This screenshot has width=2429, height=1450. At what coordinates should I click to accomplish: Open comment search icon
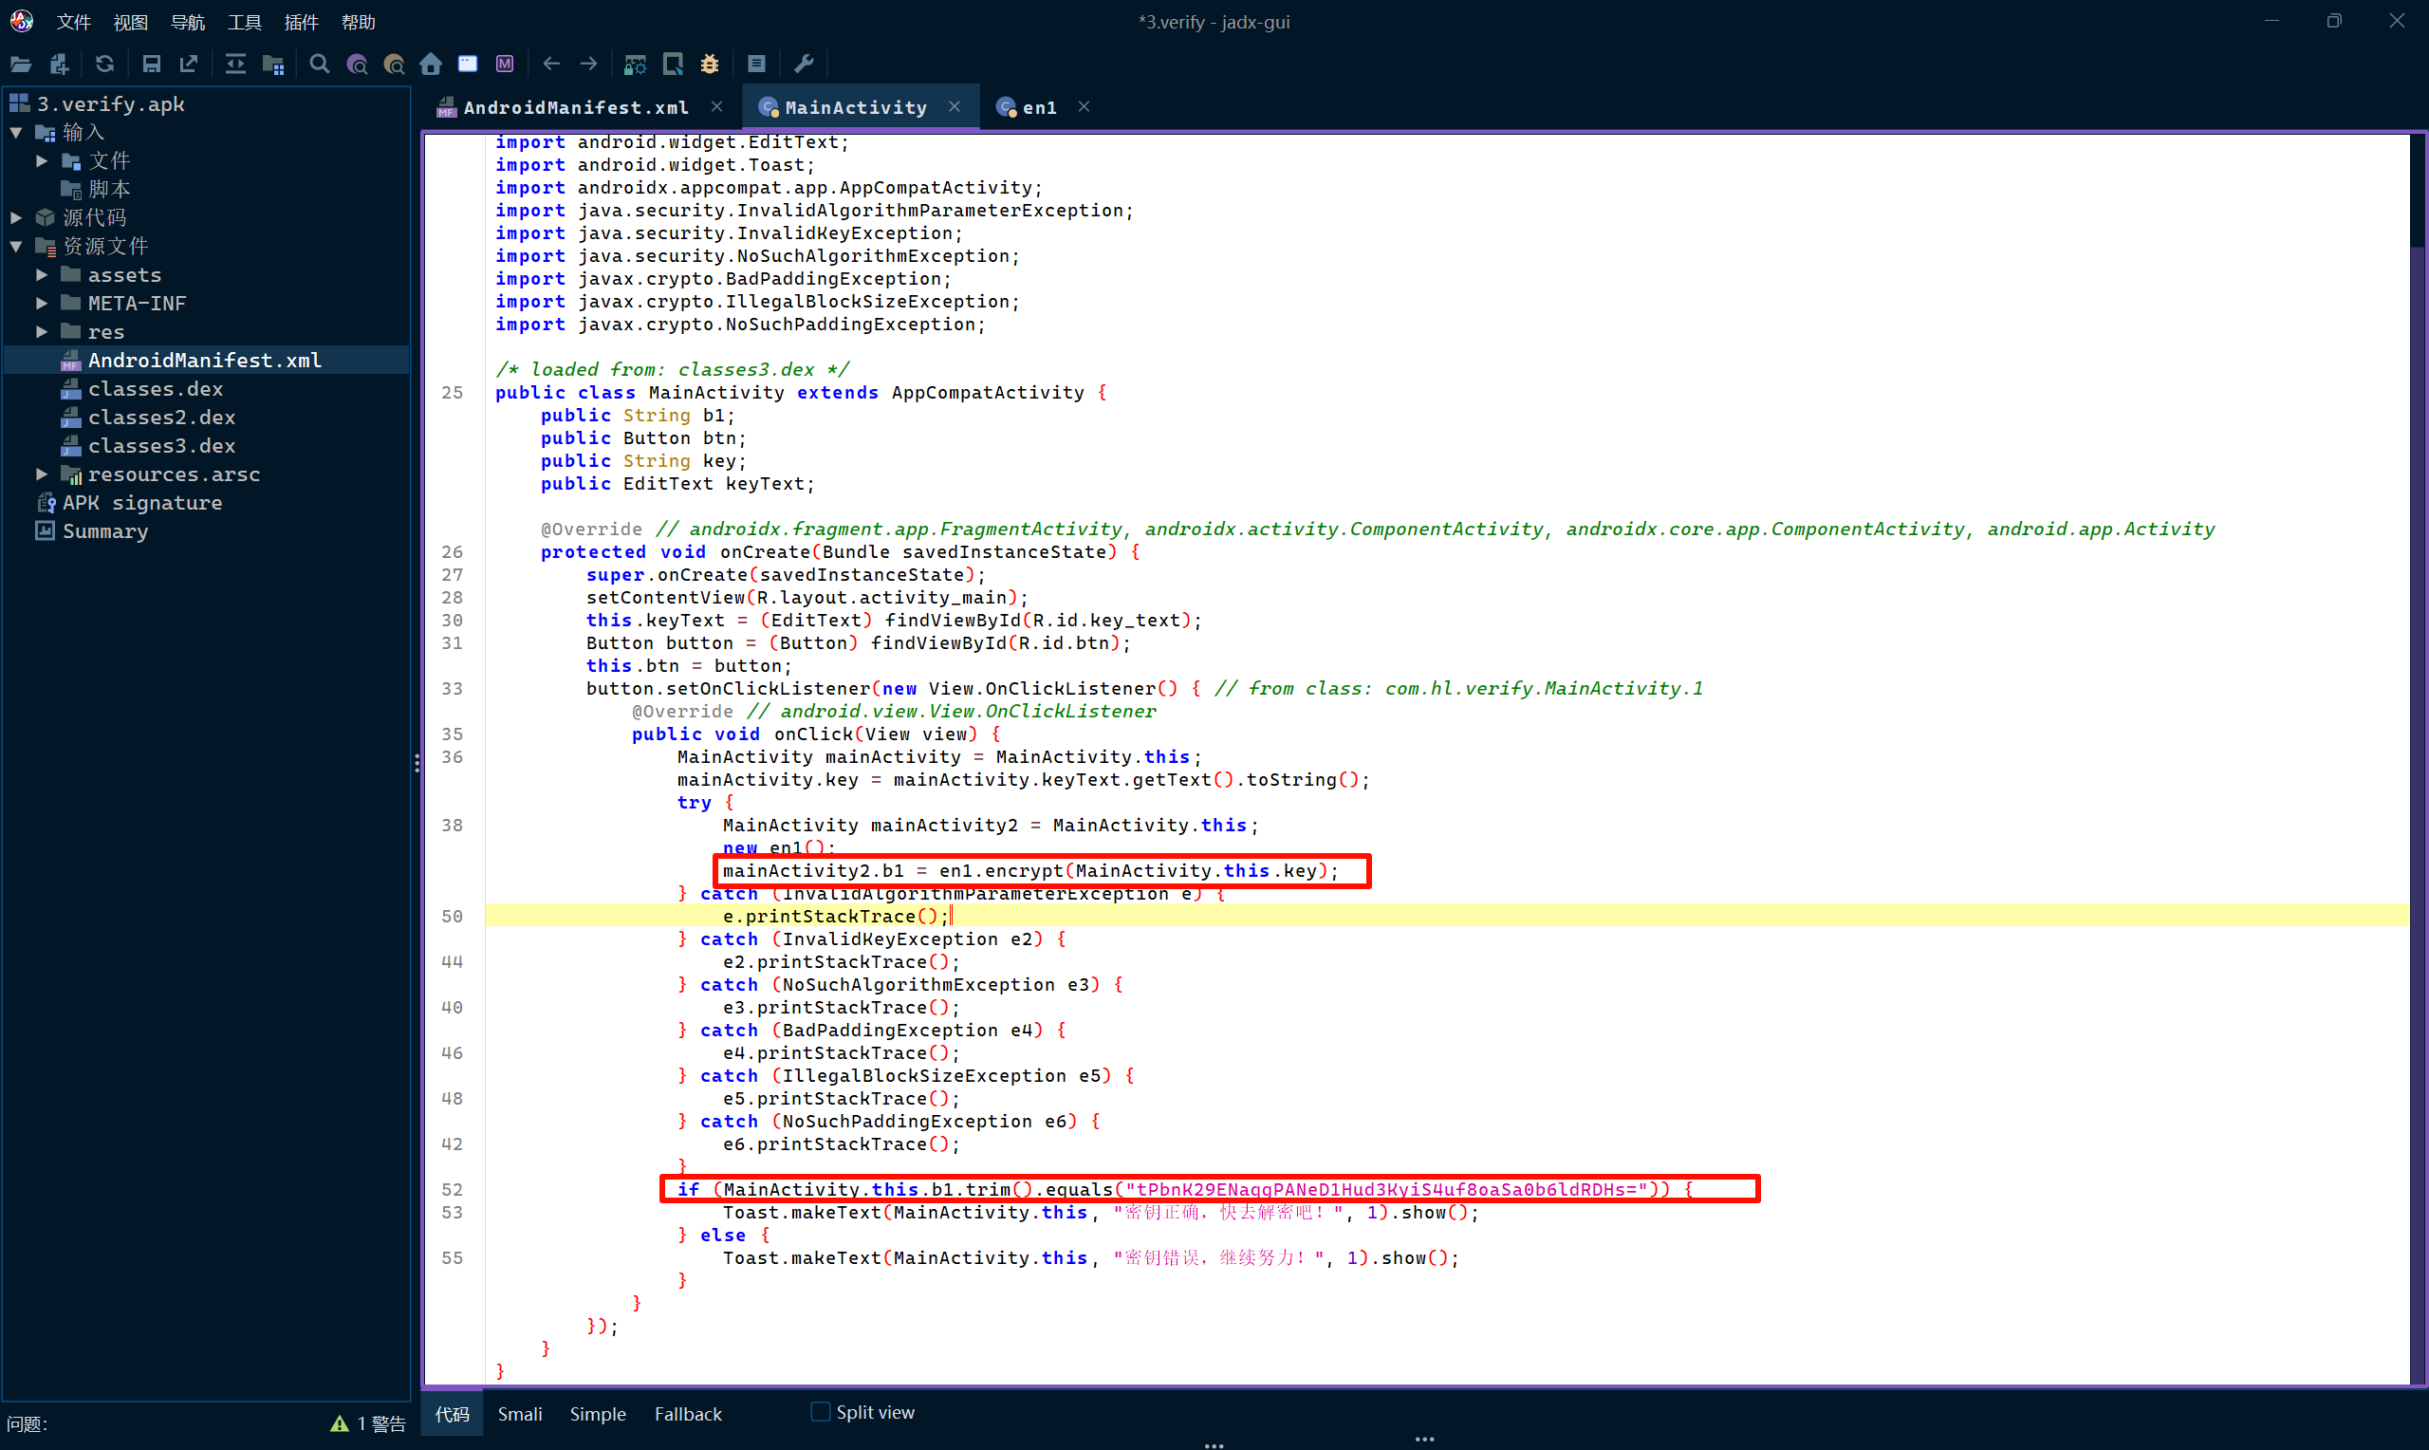[x=395, y=65]
